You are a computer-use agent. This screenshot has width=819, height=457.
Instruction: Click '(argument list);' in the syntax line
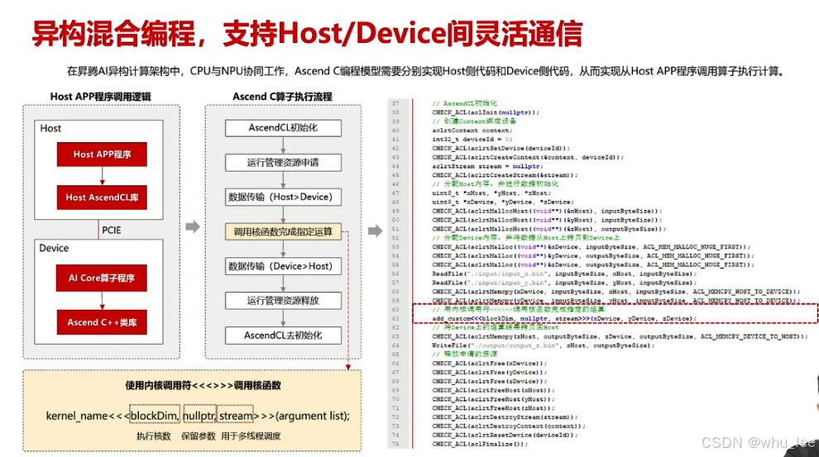coord(313,416)
